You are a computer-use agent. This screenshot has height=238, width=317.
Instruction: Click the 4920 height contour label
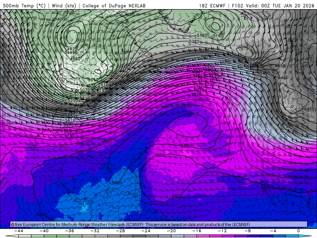72,49
